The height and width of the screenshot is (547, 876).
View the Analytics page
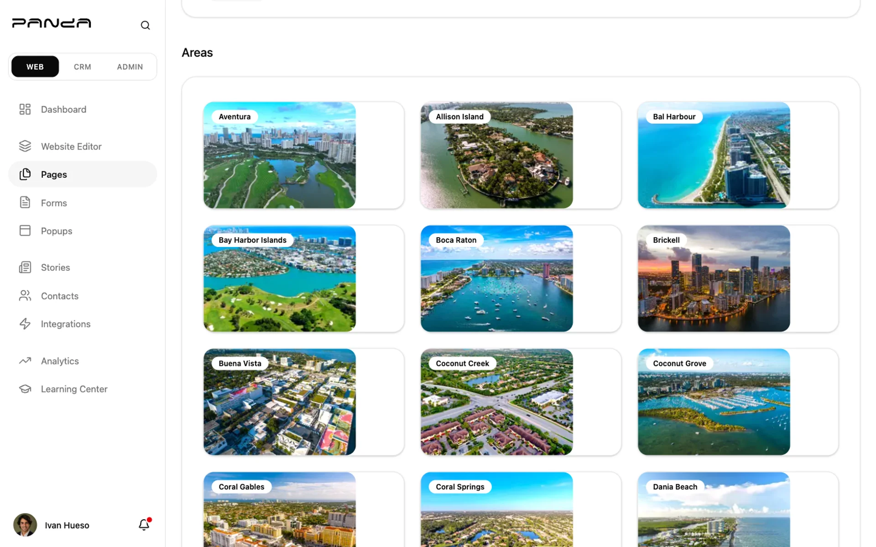pyautogui.click(x=83, y=361)
